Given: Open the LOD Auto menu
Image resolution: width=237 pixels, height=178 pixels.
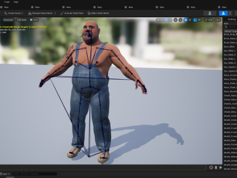Looking at the screenshot, I should (x=22, y=20).
